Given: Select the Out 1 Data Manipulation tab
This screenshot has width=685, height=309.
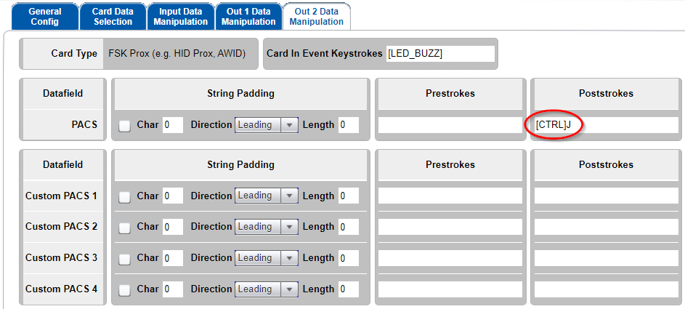Looking at the screenshot, I should point(248,17).
